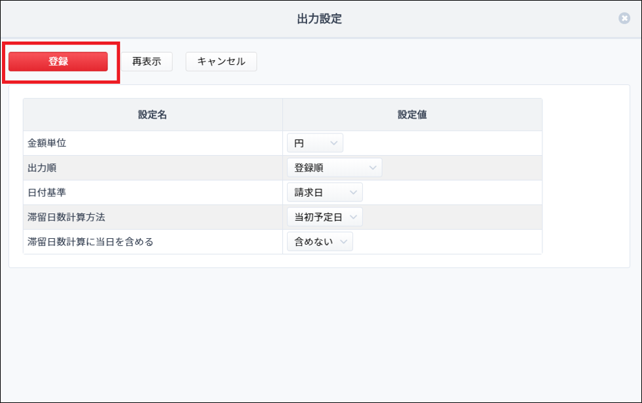Close the 出力設定 dialog with X icon

[x=624, y=18]
